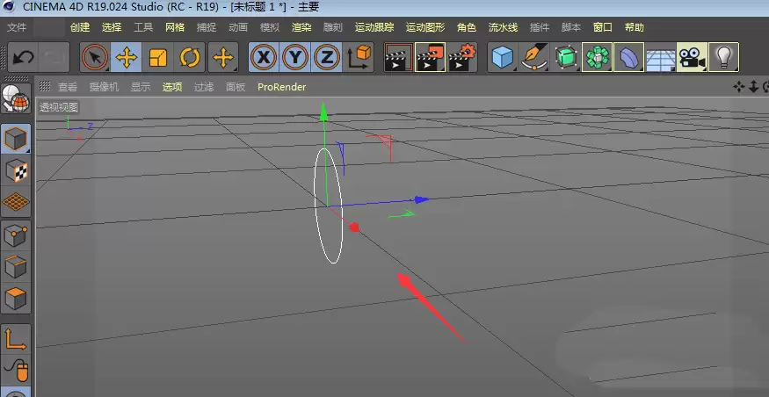Toggle Z axis lock
The image size is (769, 397).
coord(327,58)
